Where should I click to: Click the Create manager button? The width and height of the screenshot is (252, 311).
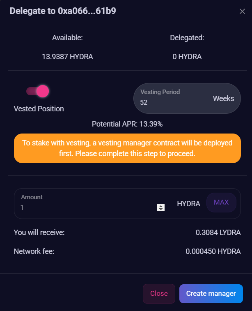pos(211,293)
